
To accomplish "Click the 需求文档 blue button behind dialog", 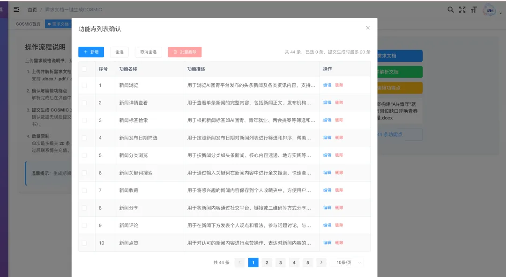I will [400, 56].
